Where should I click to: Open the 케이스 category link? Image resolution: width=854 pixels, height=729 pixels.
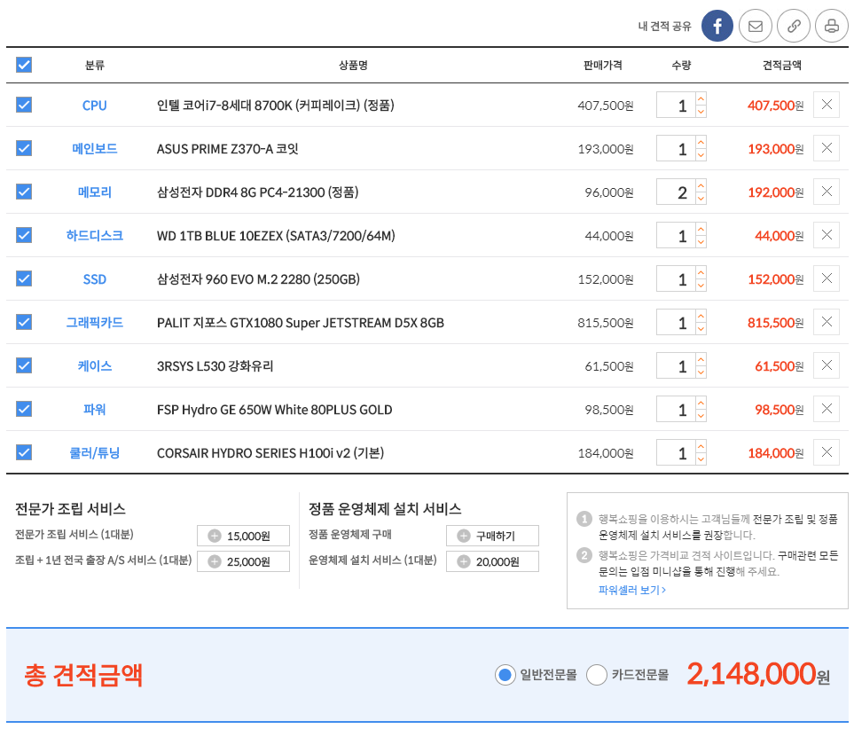click(x=94, y=366)
